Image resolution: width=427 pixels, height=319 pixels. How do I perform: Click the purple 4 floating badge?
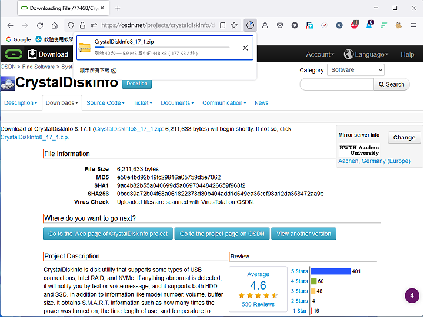pyautogui.click(x=412, y=297)
